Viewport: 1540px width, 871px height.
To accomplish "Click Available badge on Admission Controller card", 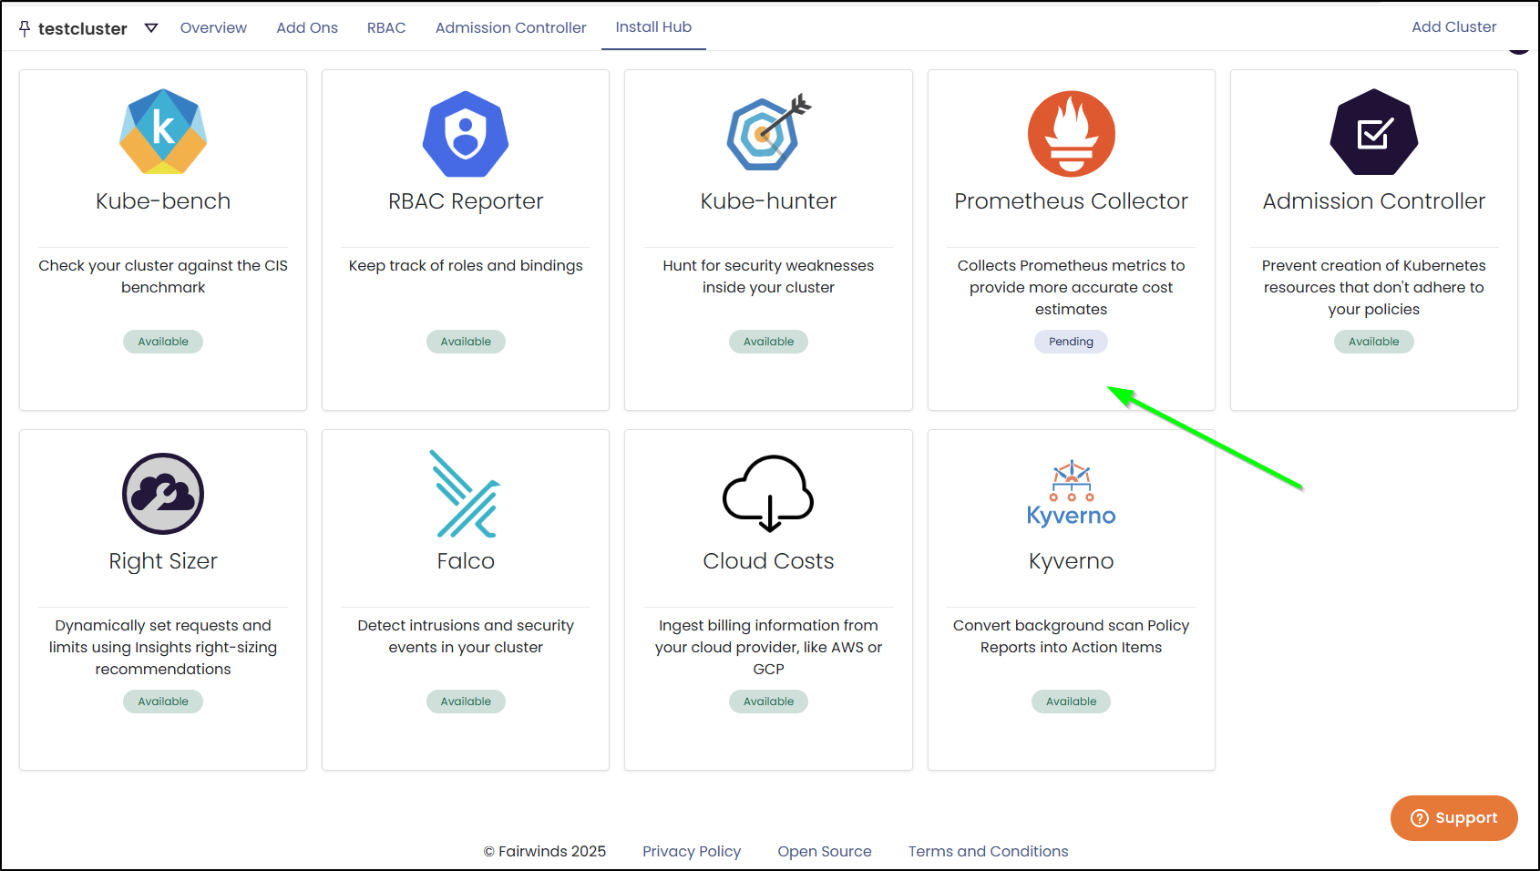I will (1373, 342).
